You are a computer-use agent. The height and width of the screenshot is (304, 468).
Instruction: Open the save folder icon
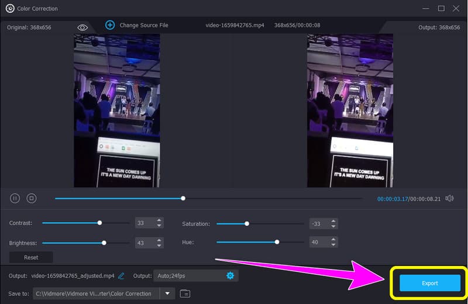(x=185, y=293)
